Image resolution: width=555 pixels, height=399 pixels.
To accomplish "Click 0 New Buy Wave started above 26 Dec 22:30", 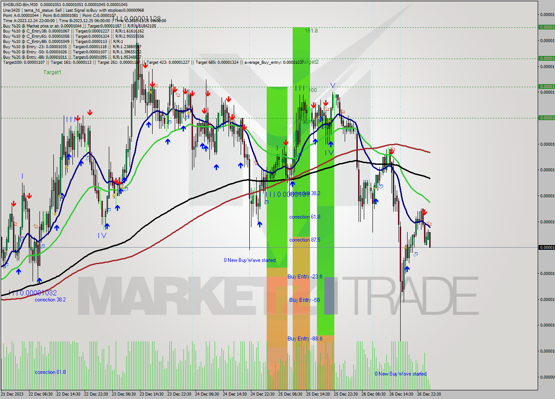I will point(401,374).
